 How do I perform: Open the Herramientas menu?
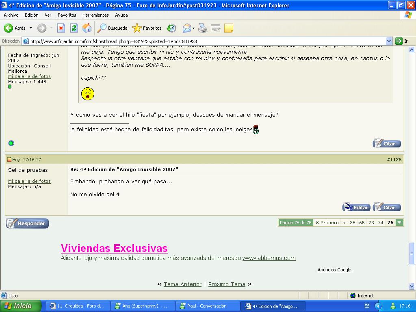[x=95, y=15]
